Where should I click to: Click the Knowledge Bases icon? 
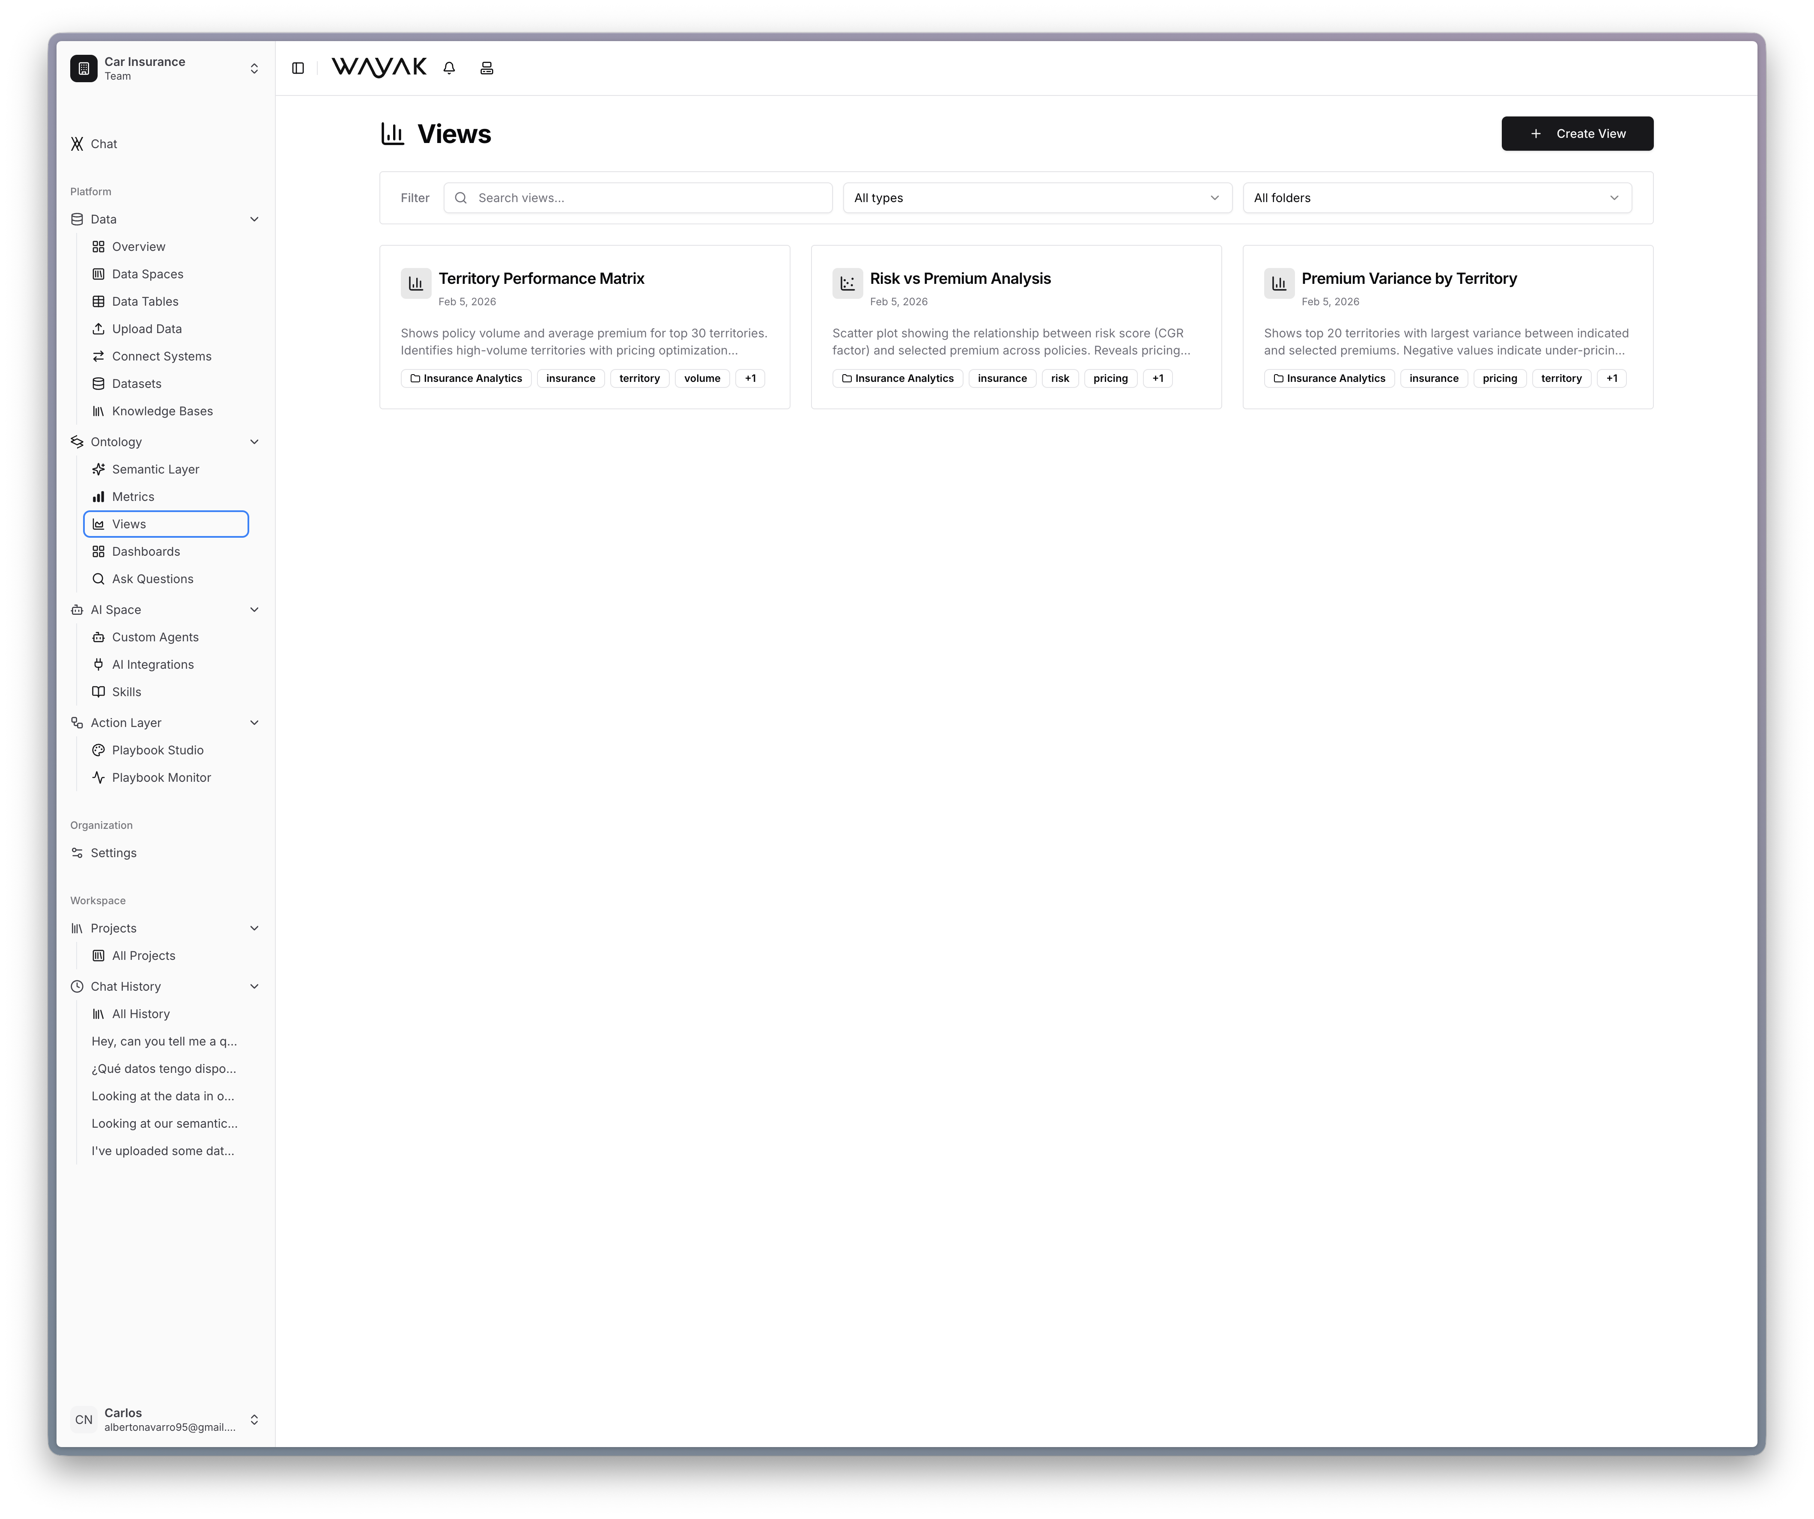point(98,412)
